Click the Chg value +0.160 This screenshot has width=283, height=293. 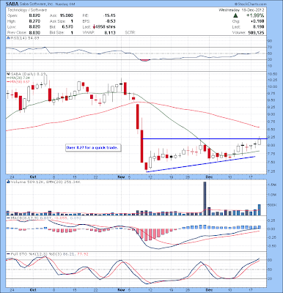coord(257,21)
